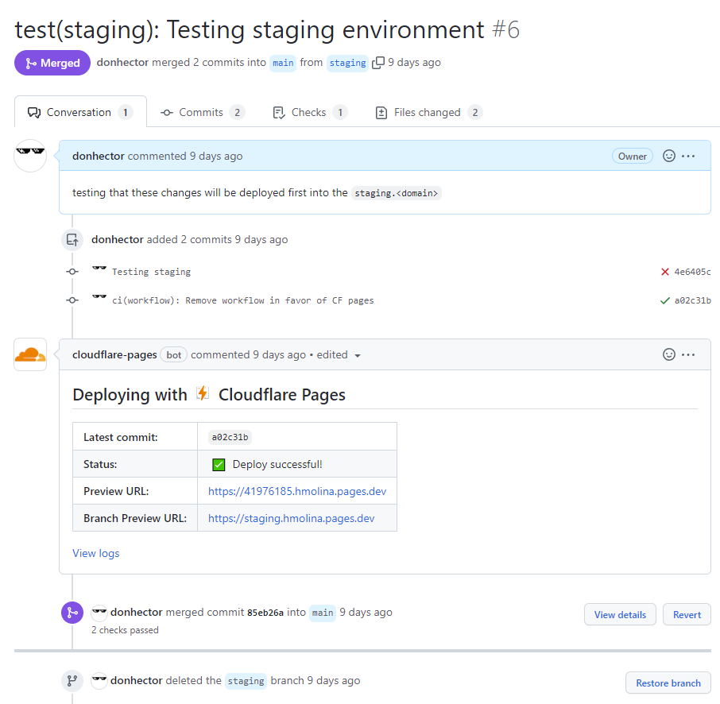Open the View logs link

[95, 553]
